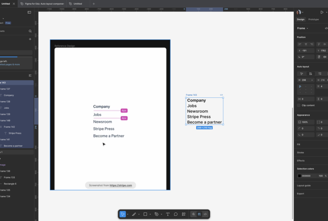
Task: Click the align horizontal centers icon
Action: point(306,44)
